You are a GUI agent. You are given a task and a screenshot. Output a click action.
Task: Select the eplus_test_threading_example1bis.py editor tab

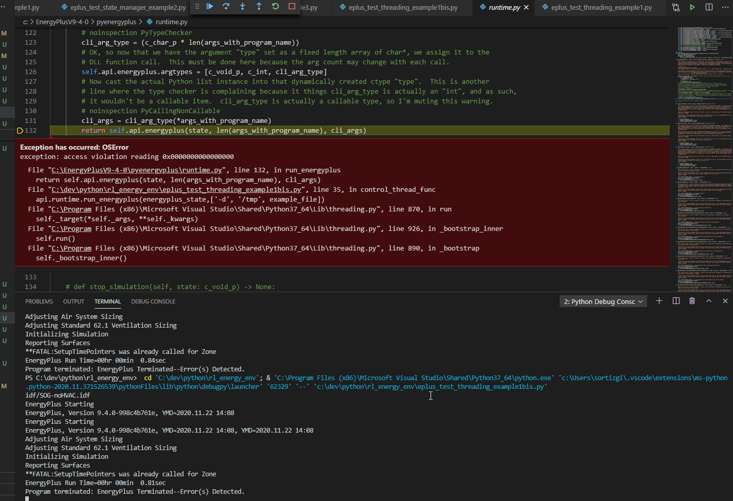pos(399,7)
